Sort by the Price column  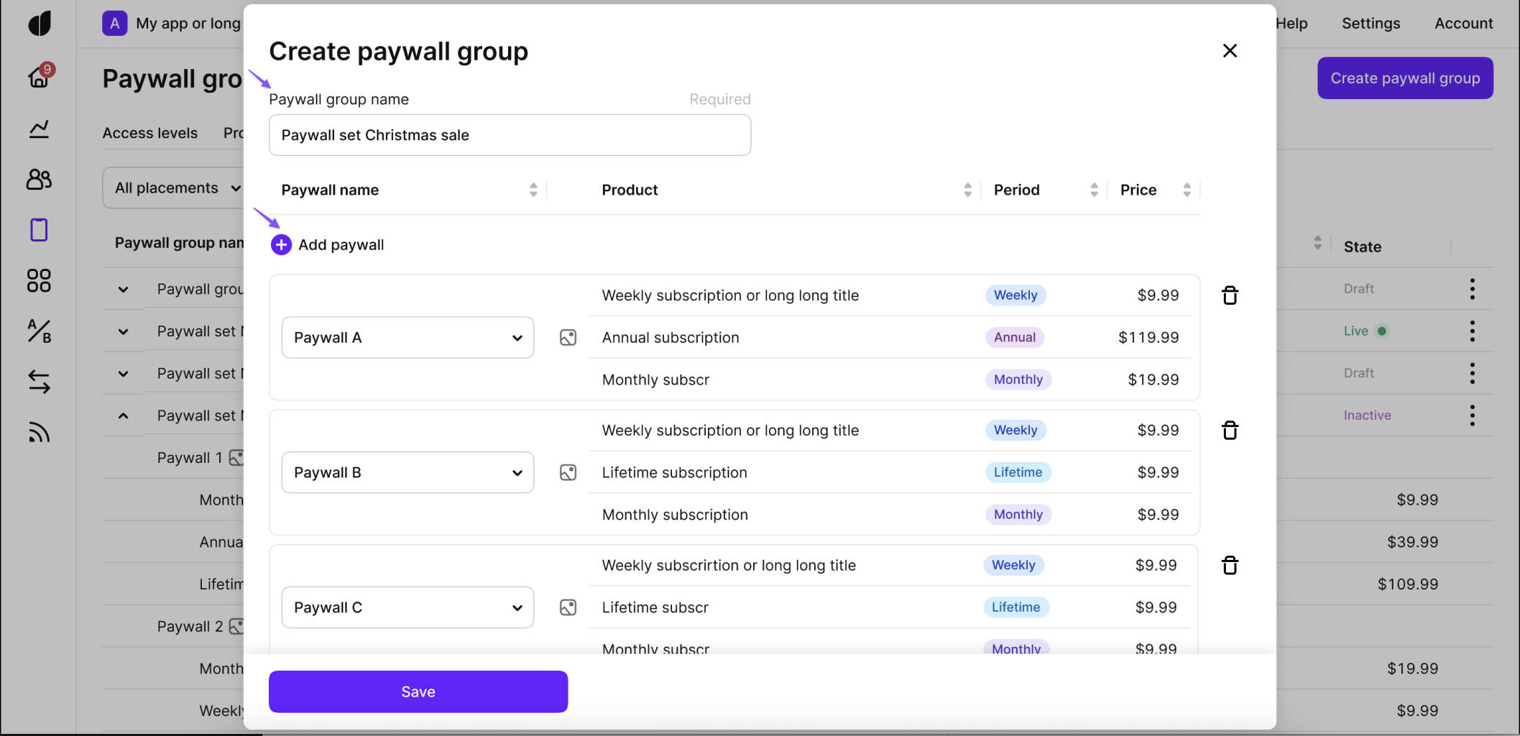point(1187,190)
